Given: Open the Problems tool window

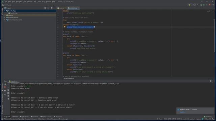Looking at the screenshot, I should click(x=24, y=117).
